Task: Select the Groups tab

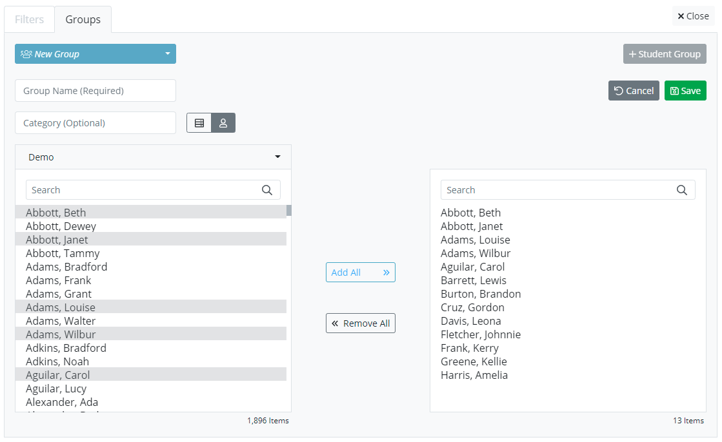Action: [x=83, y=19]
